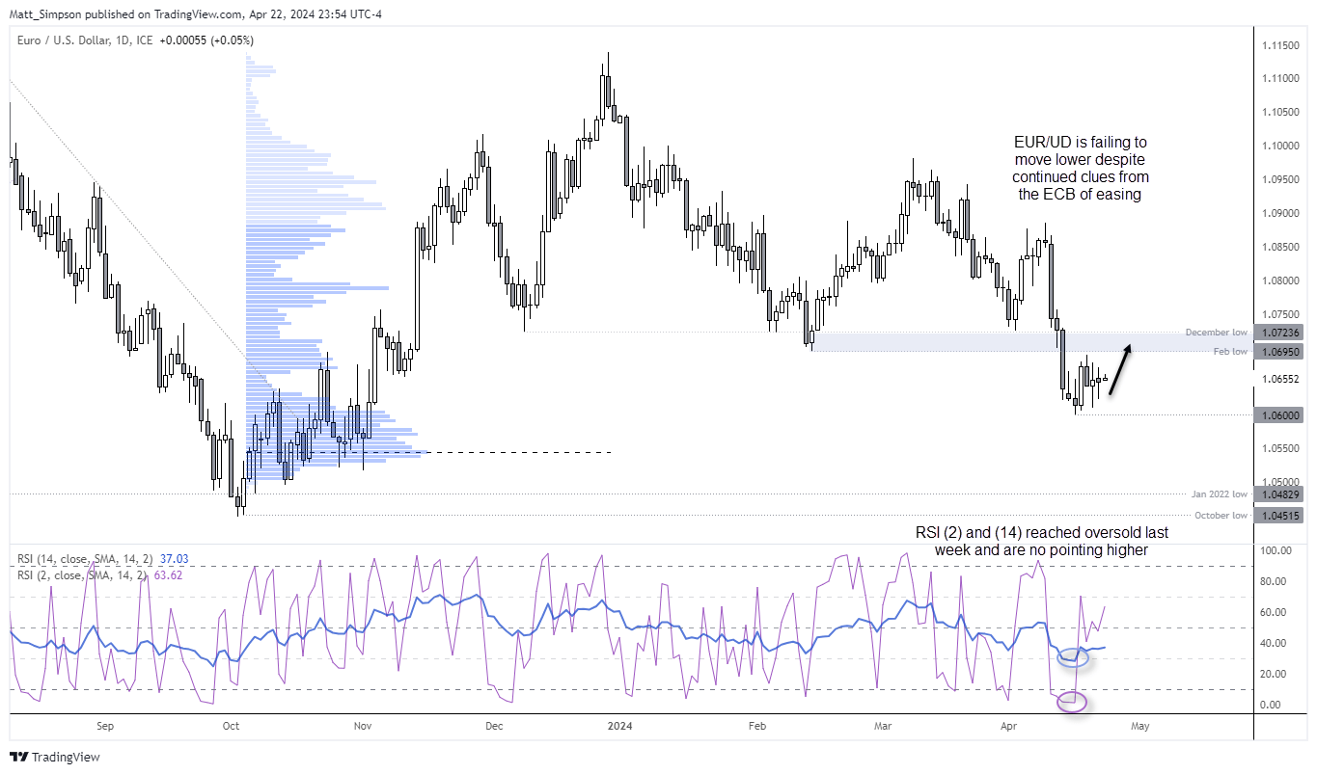
Task: Select the EUR/UD failing to move lower annotation
Action: 1080,168
